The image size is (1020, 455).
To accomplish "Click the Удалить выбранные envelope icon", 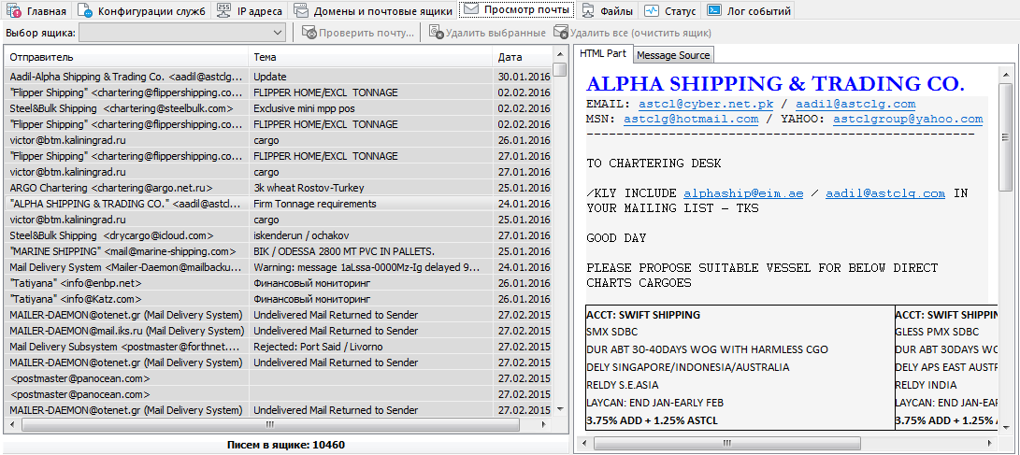I will [437, 33].
